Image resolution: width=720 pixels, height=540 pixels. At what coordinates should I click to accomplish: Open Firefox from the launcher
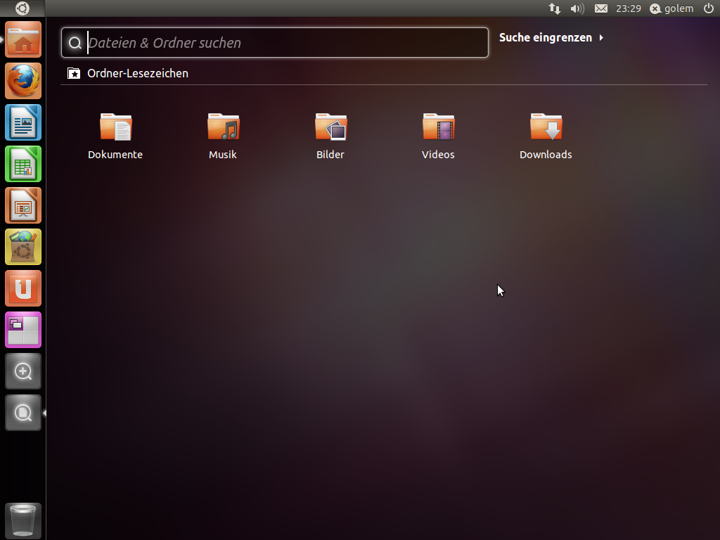(x=23, y=81)
